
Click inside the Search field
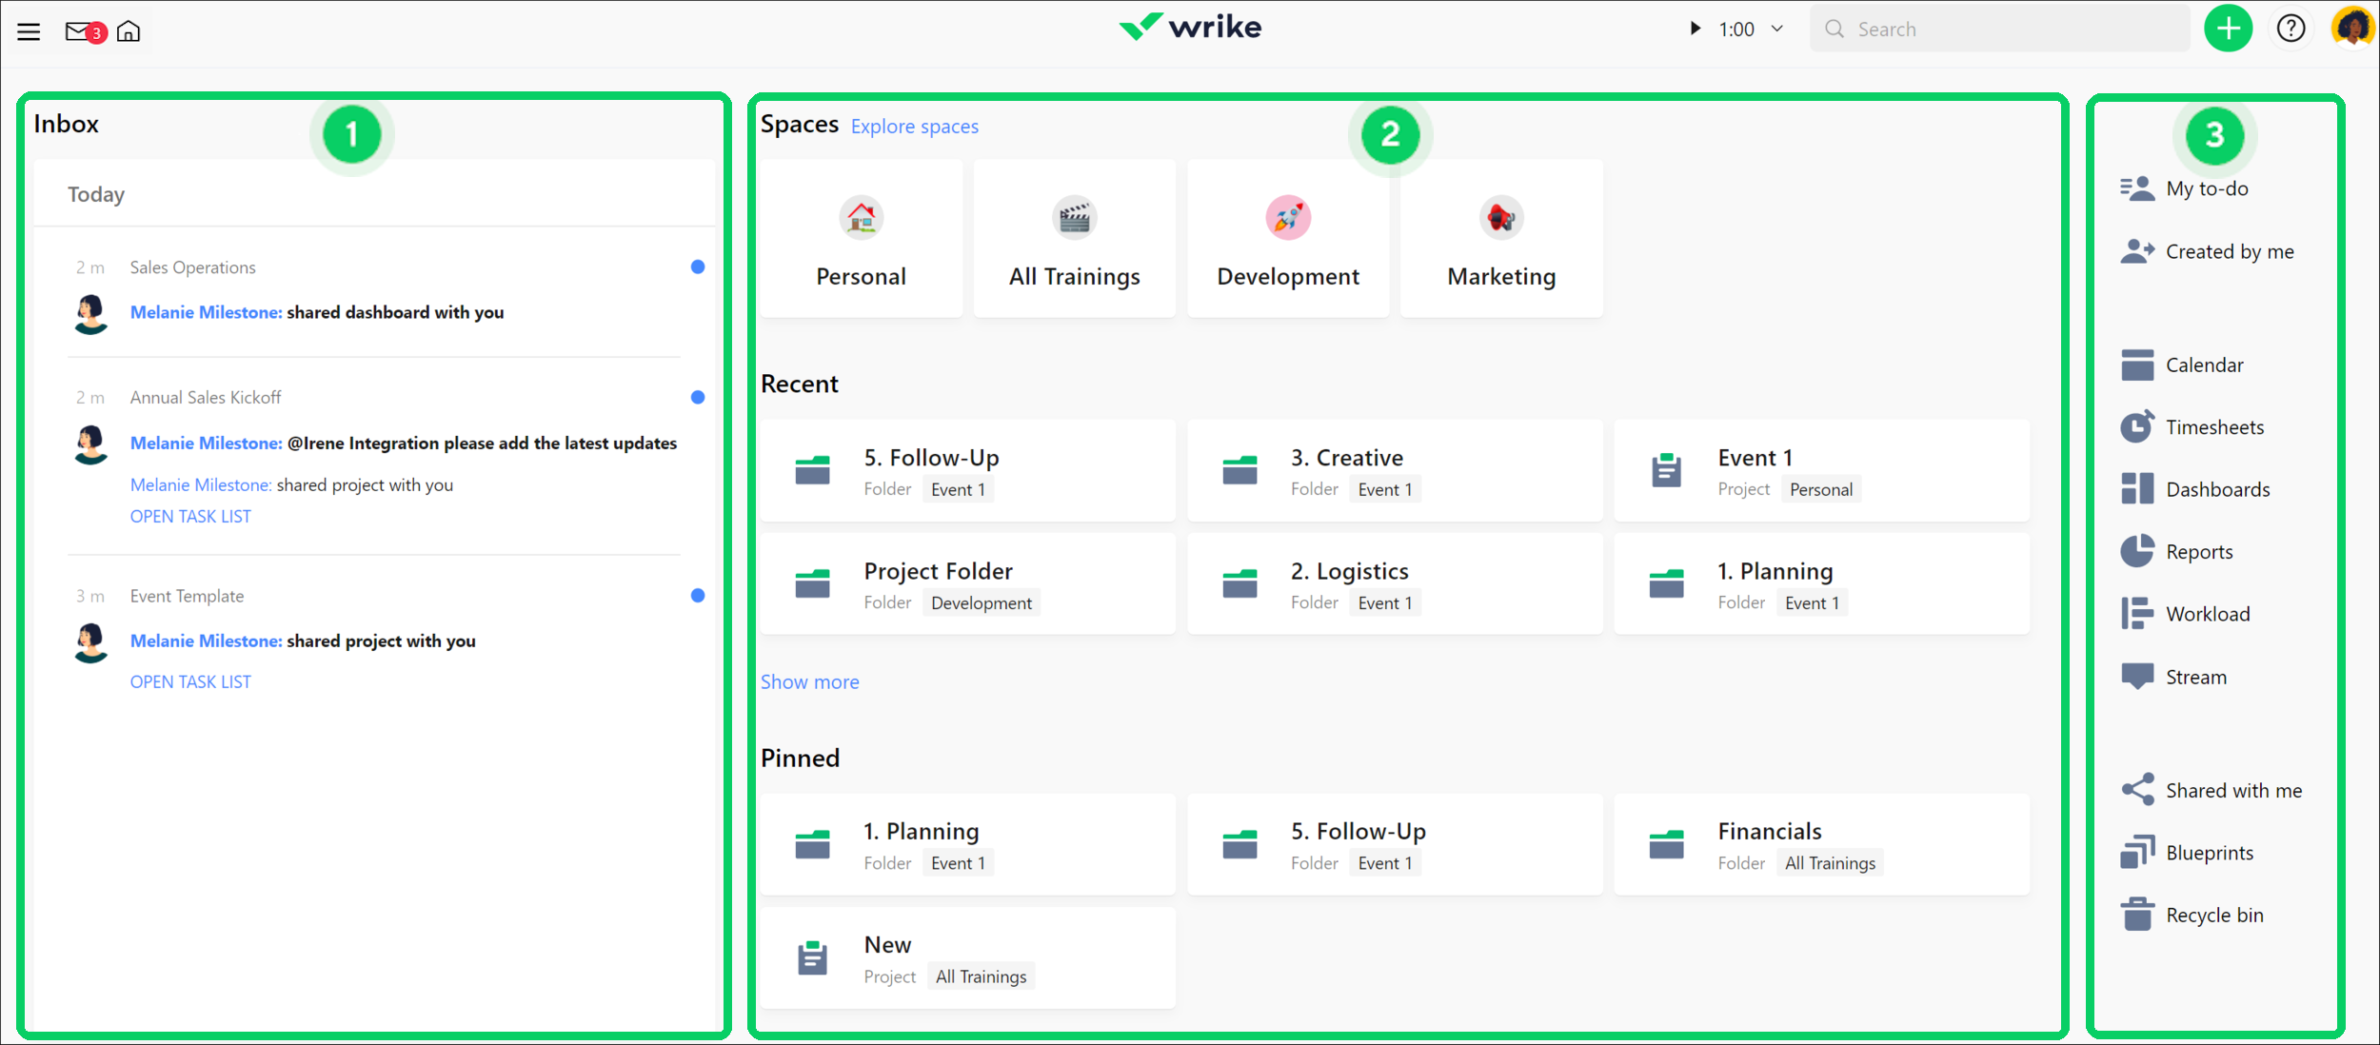point(1999,29)
